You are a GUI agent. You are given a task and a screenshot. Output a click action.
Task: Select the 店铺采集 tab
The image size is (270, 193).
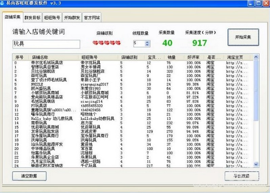pos(13,17)
